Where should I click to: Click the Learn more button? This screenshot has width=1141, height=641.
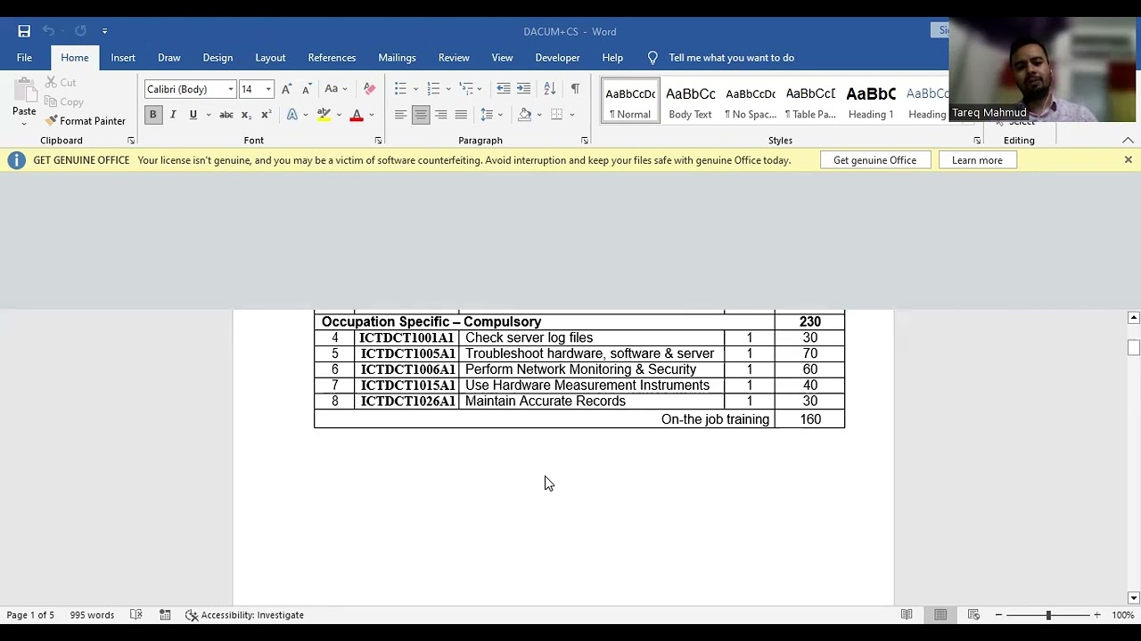coord(977,160)
